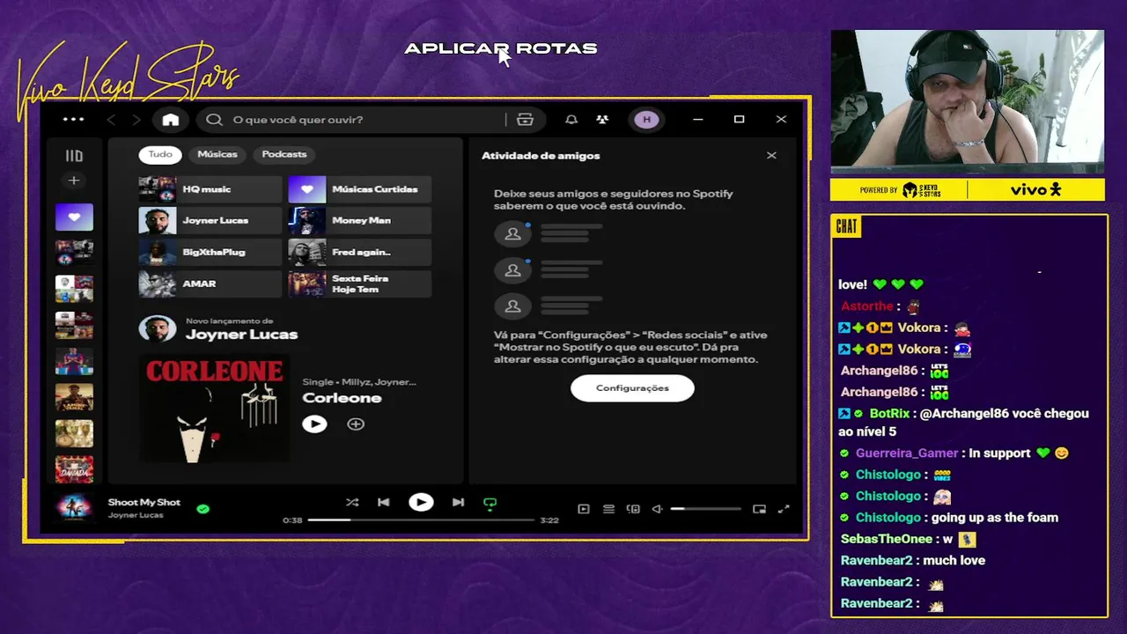The width and height of the screenshot is (1127, 634).
Task: Open the 'Sexta Feira Hoje Tem' shortcut
Action: tap(360, 284)
